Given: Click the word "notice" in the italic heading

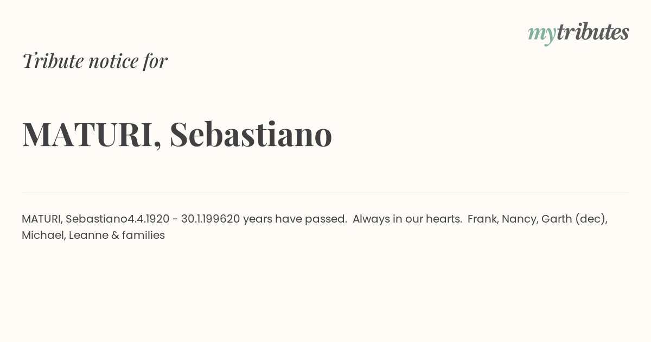Looking at the screenshot, I should (113, 61).
